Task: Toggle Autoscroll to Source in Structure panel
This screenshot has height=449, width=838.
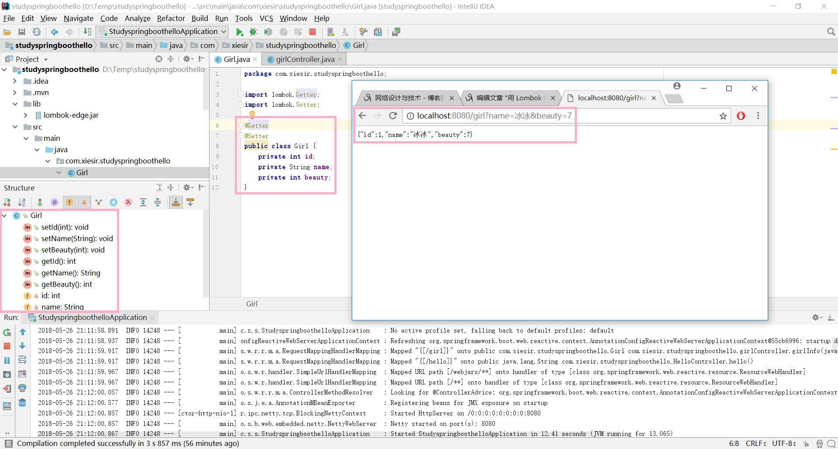Action: click(x=176, y=202)
